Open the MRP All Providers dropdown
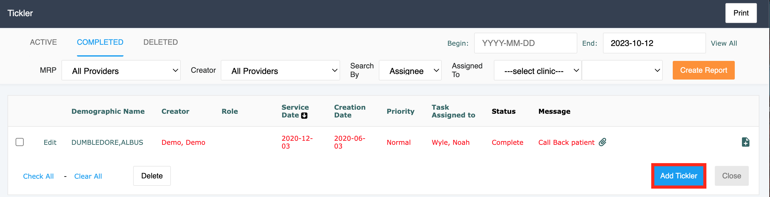 click(x=121, y=71)
